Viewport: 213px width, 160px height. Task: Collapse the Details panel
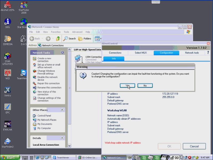(62, 138)
